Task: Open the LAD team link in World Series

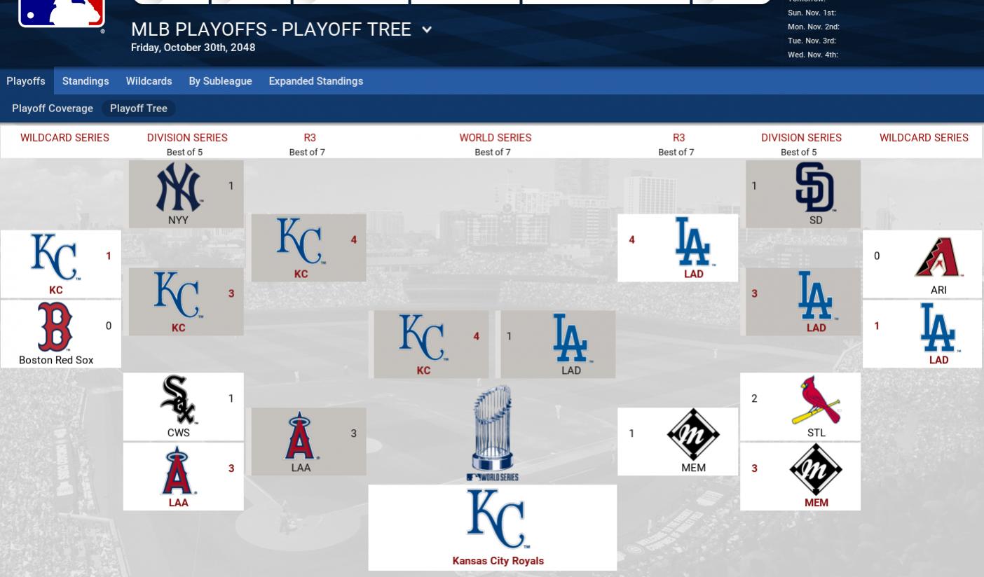Action: (570, 370)
